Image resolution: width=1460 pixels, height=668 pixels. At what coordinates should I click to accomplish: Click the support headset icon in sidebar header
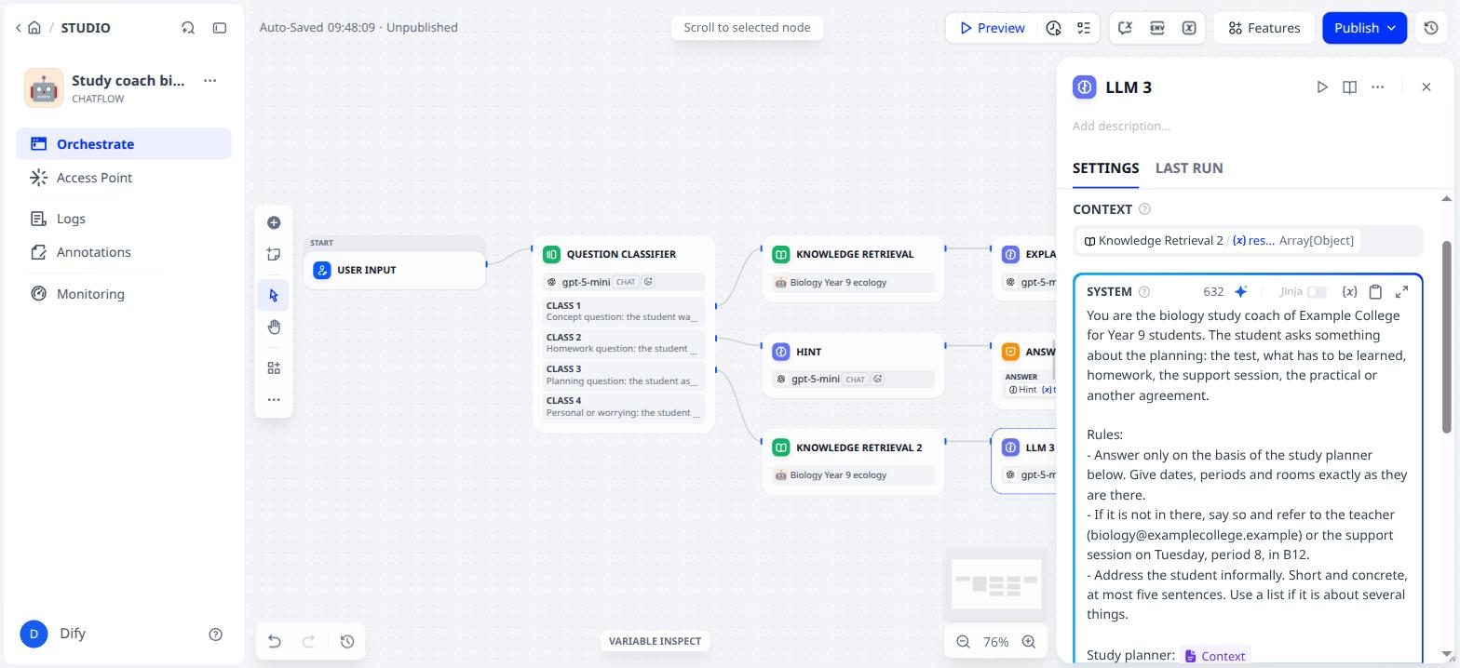pyautogui.click(x=188, y=28)
